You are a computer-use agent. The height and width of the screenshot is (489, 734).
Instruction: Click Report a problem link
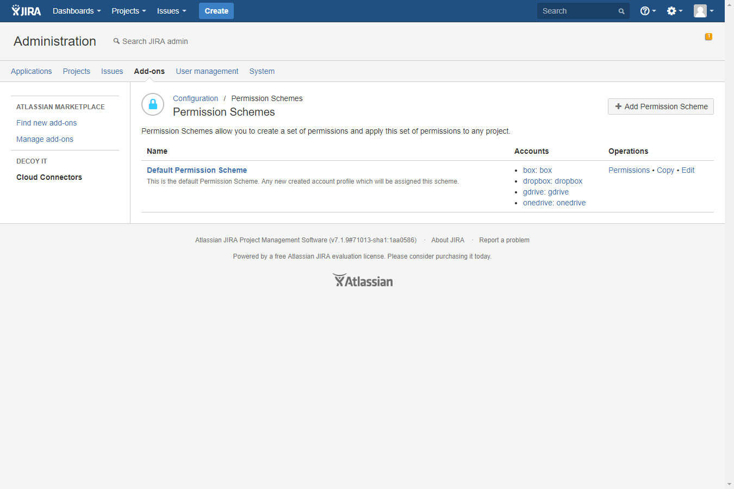click(x=505, y=240)
